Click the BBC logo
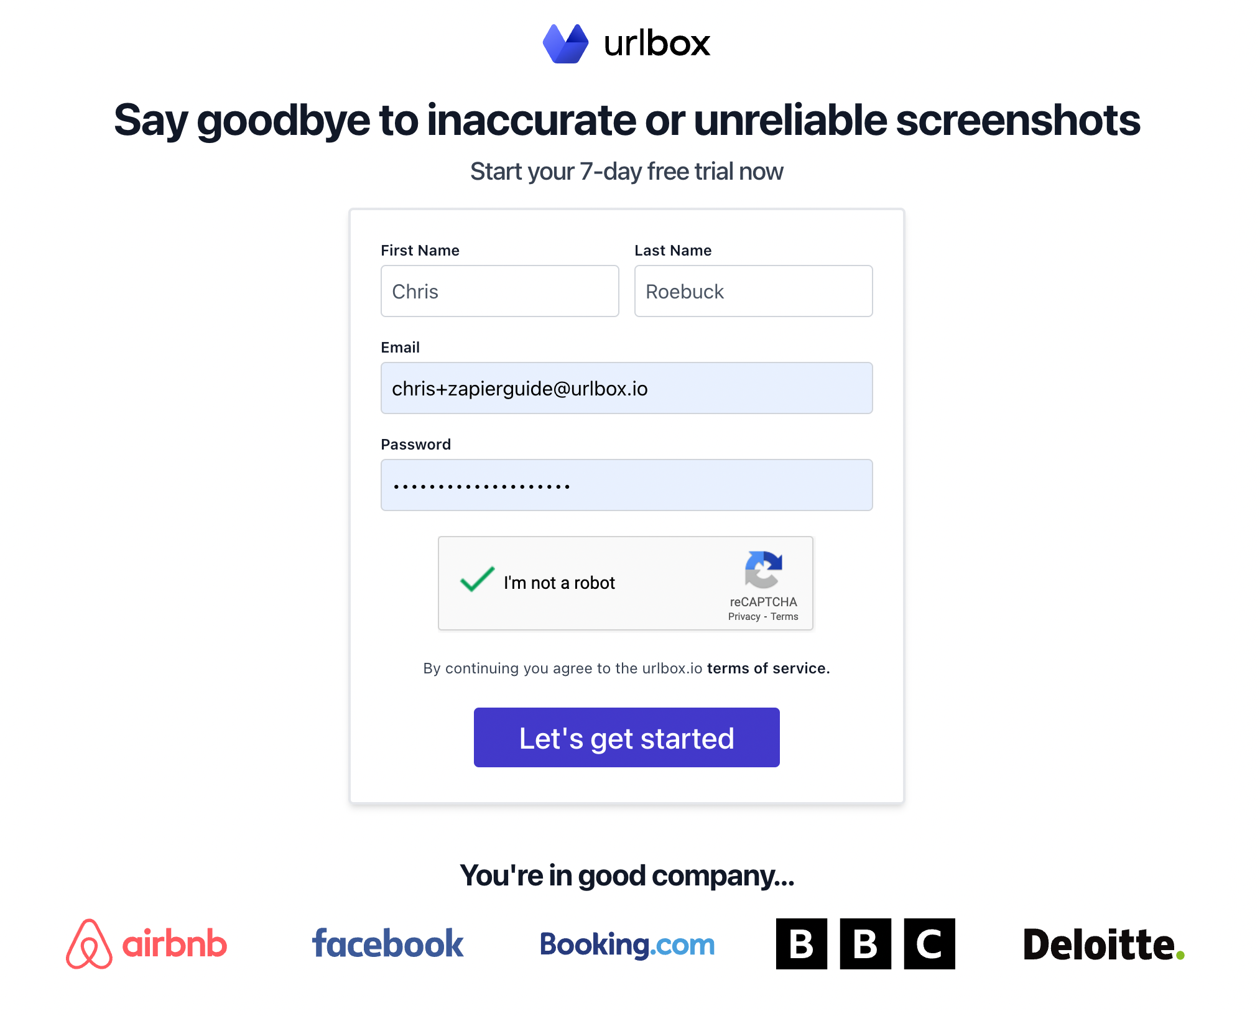 point(866,942)
